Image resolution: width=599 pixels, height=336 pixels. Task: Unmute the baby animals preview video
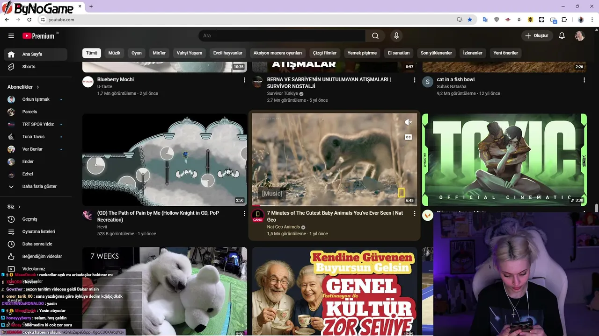pyautogui.click(x=408, y=122)
